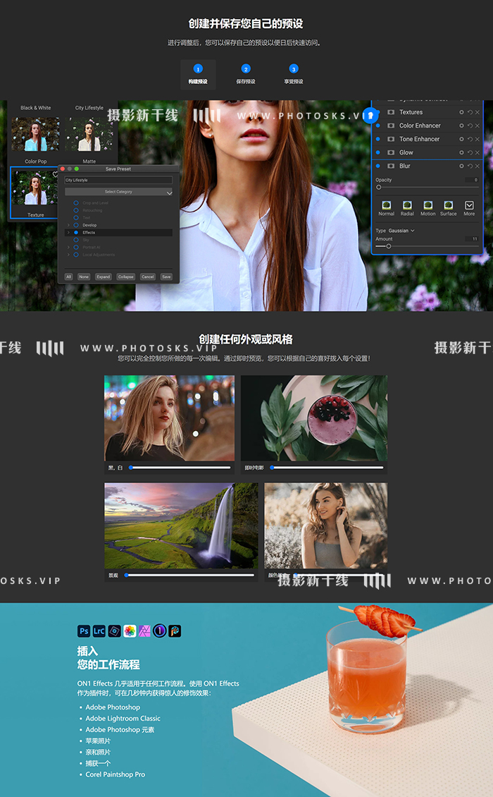The image size is (493, 797).
Task: Favorite the Texture preset with heart icon
Action: coord(56,174)
